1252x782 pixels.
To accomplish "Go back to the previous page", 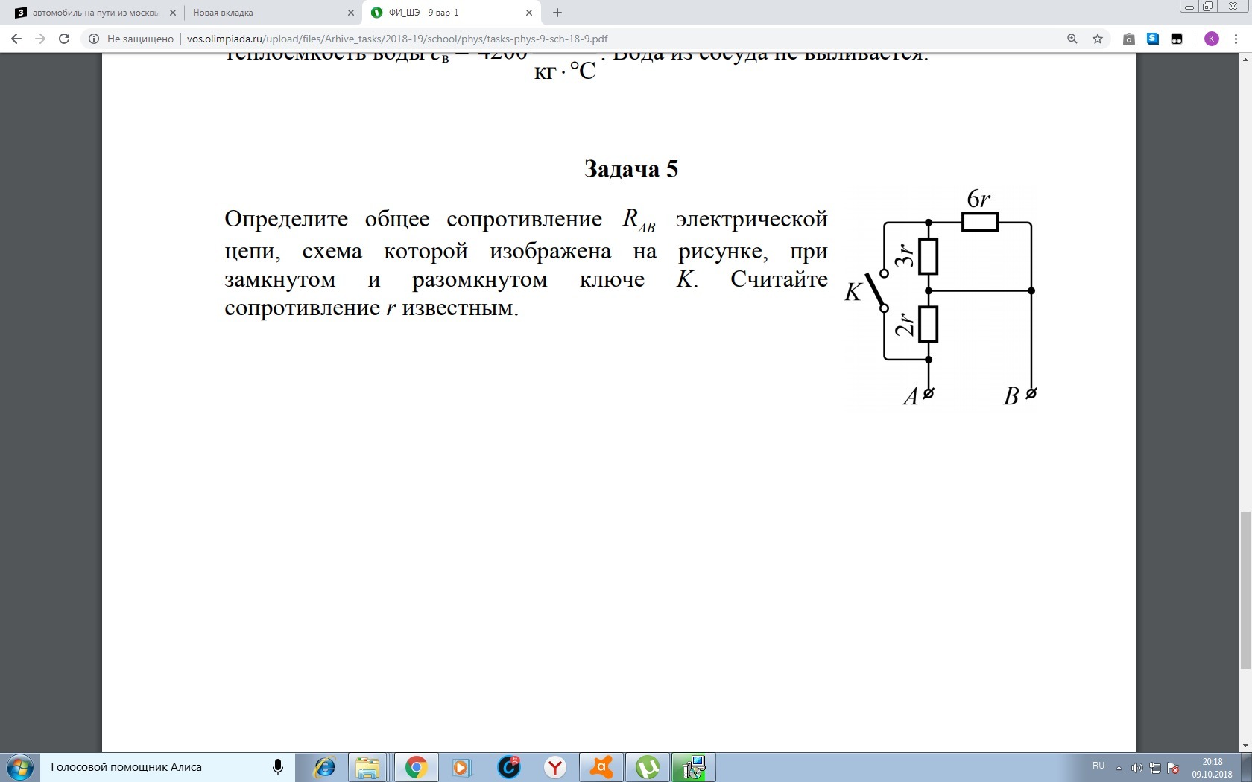I will click(16, 39).
